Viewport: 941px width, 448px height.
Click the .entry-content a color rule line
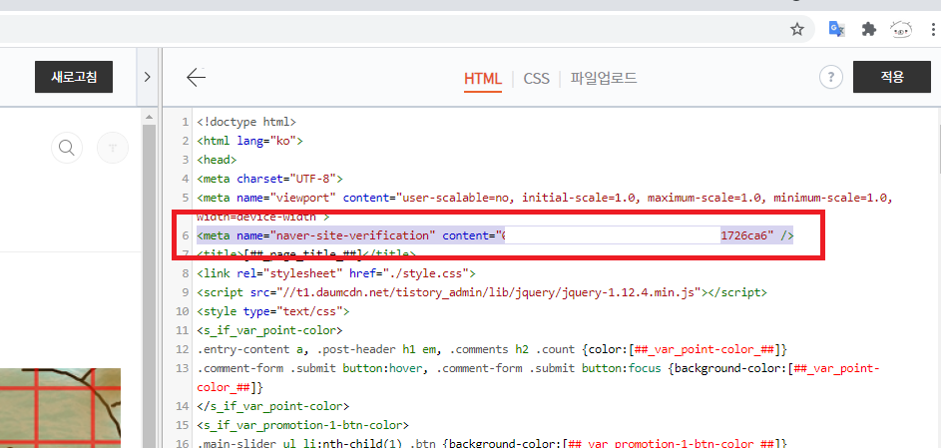tap(492, 349)
